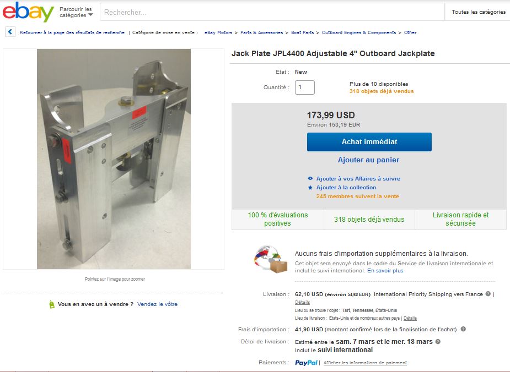Click Ajouter au panier link
The height and width of the screenshot is (372, 510).
(x=368, y=160)
